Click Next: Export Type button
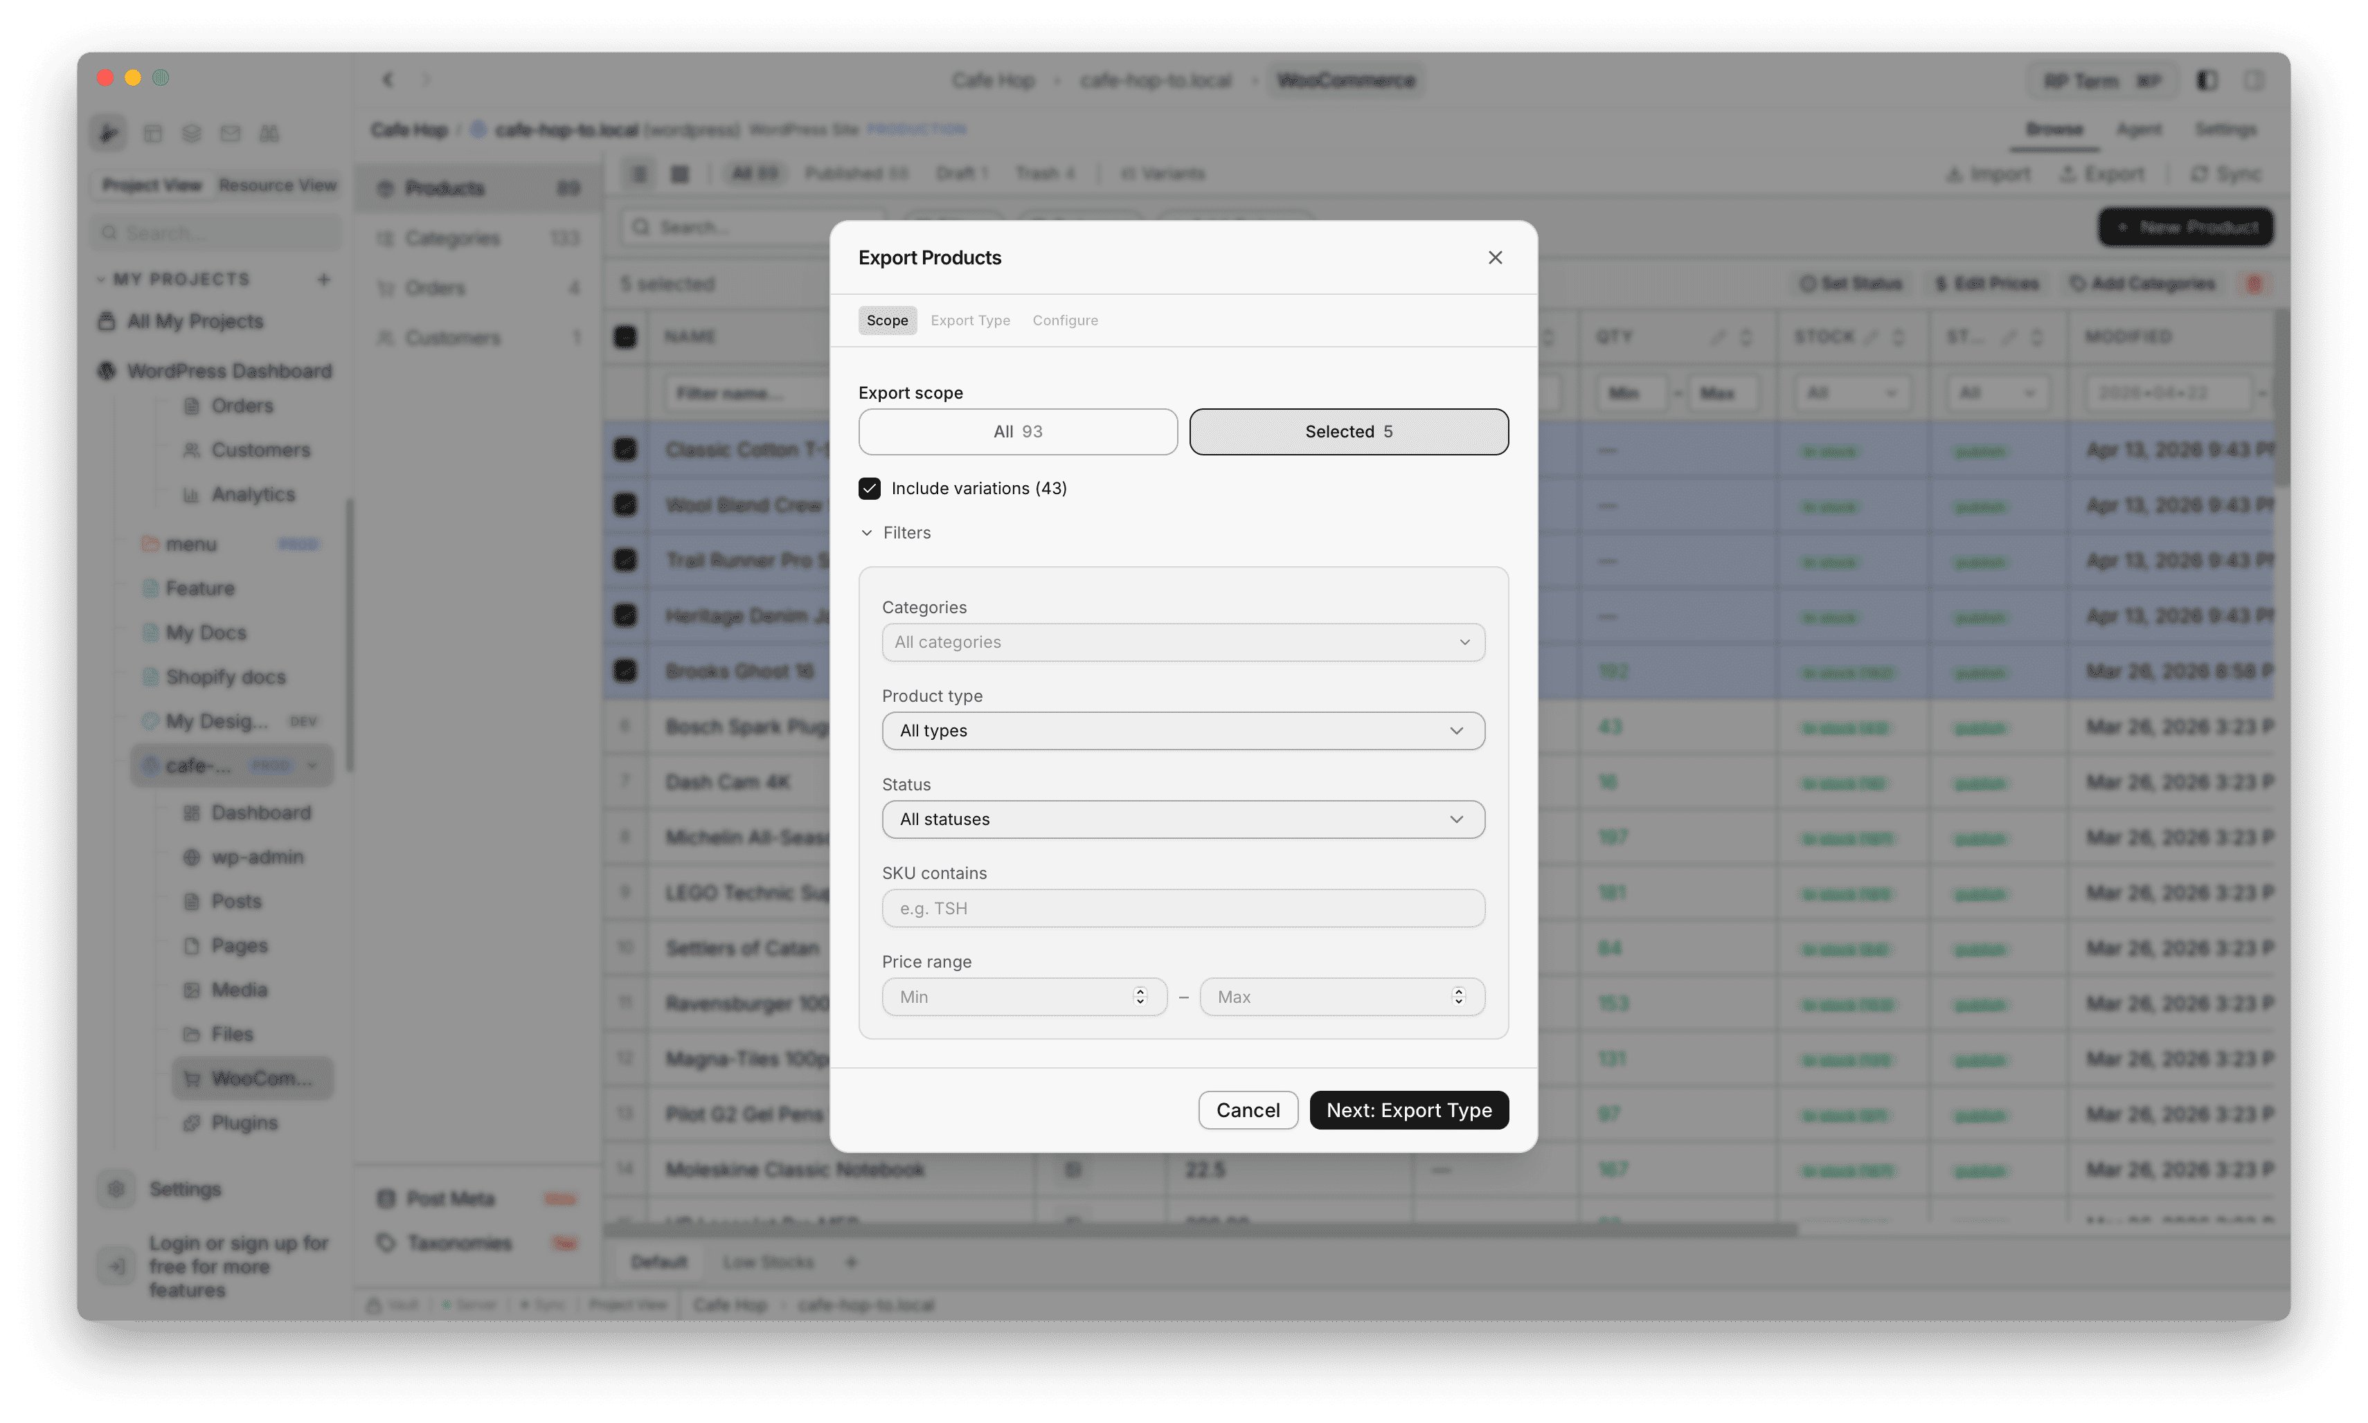 point(1408,1109)
